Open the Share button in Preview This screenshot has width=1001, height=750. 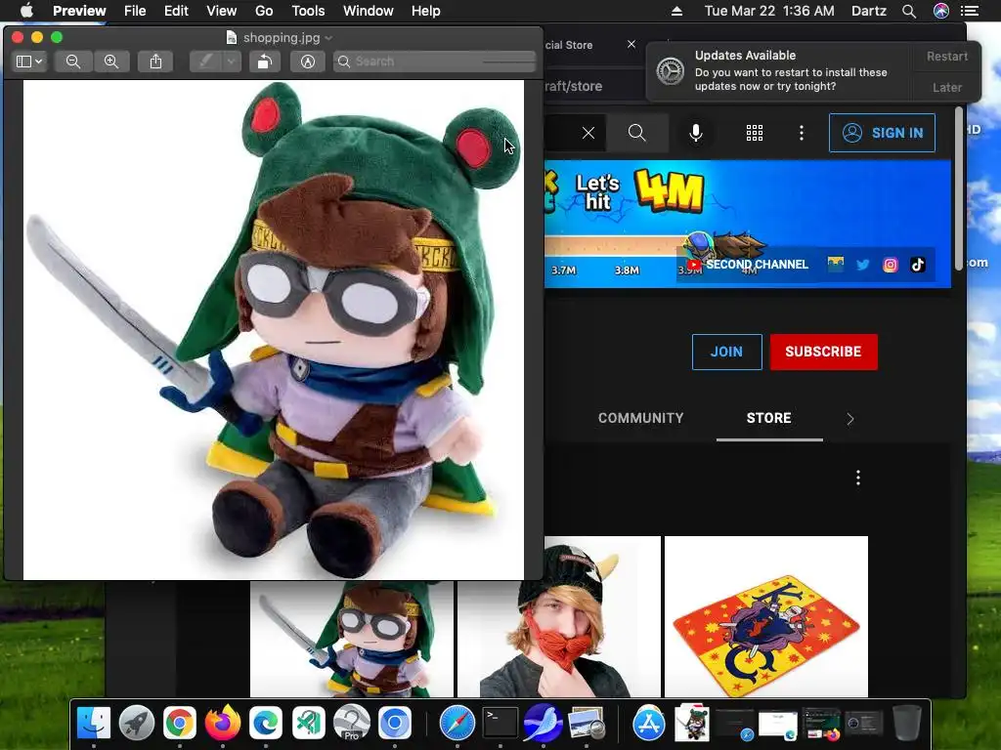pyautogui.click(x=155, y=62)
